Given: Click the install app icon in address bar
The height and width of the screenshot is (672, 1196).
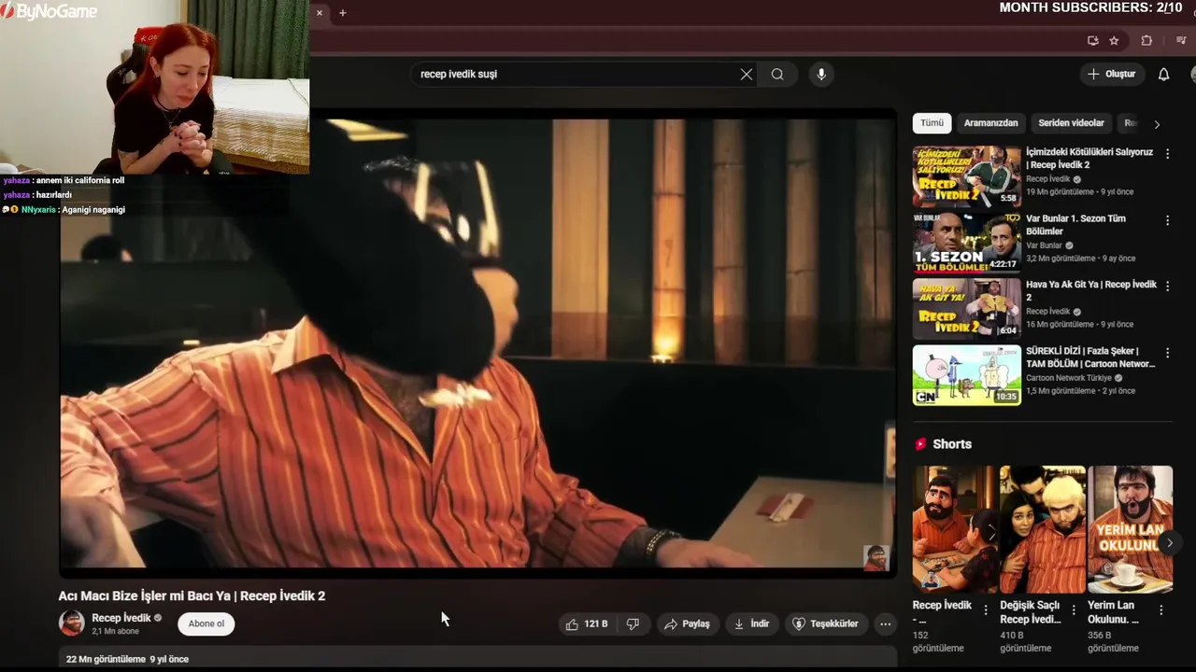Looking at the screenshot, I should [x=1092, y=40].
